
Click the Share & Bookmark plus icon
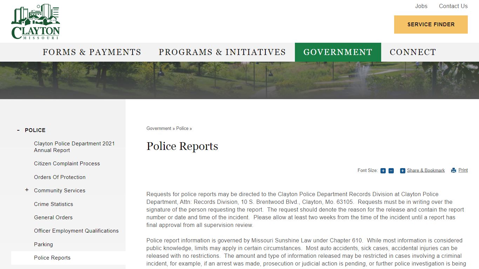click(403, 171)
